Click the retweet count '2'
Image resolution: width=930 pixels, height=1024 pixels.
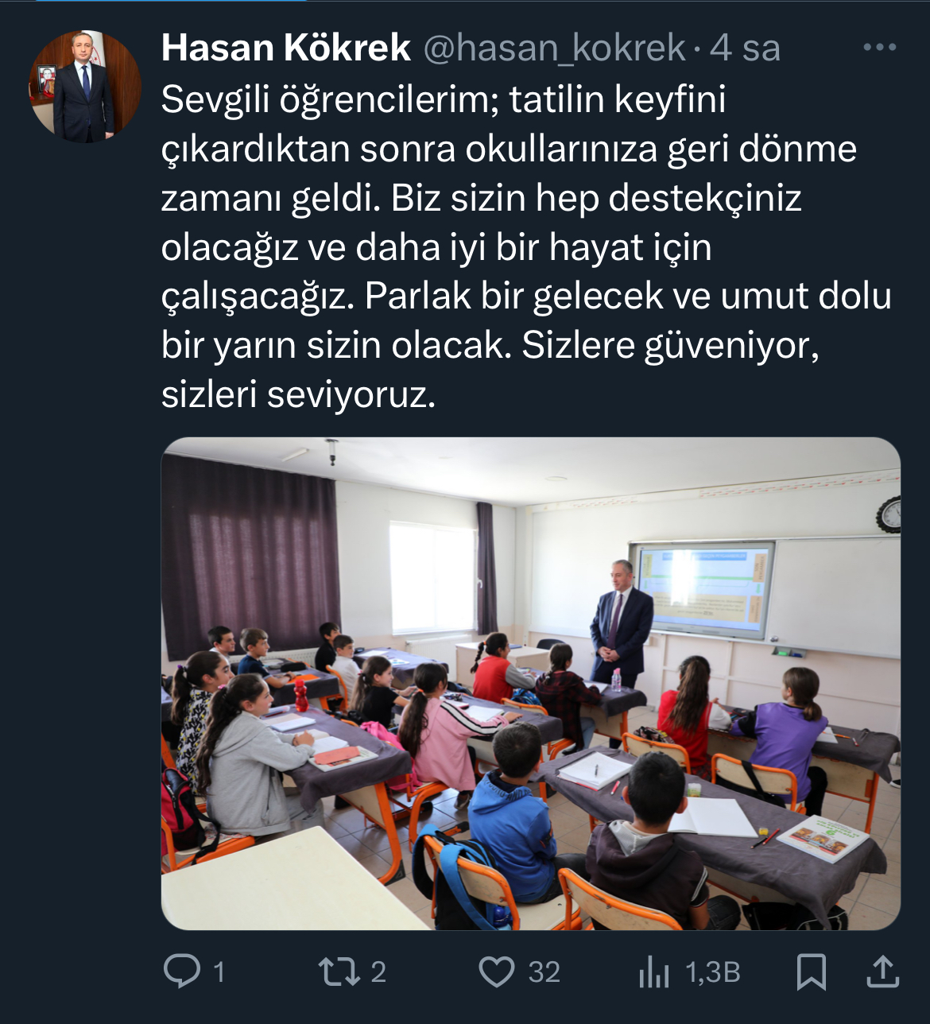378,972
